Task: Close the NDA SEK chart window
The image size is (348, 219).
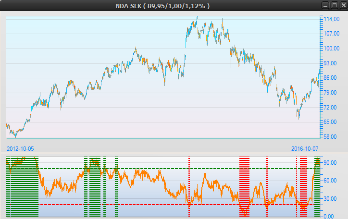Action: click(343, 6)
